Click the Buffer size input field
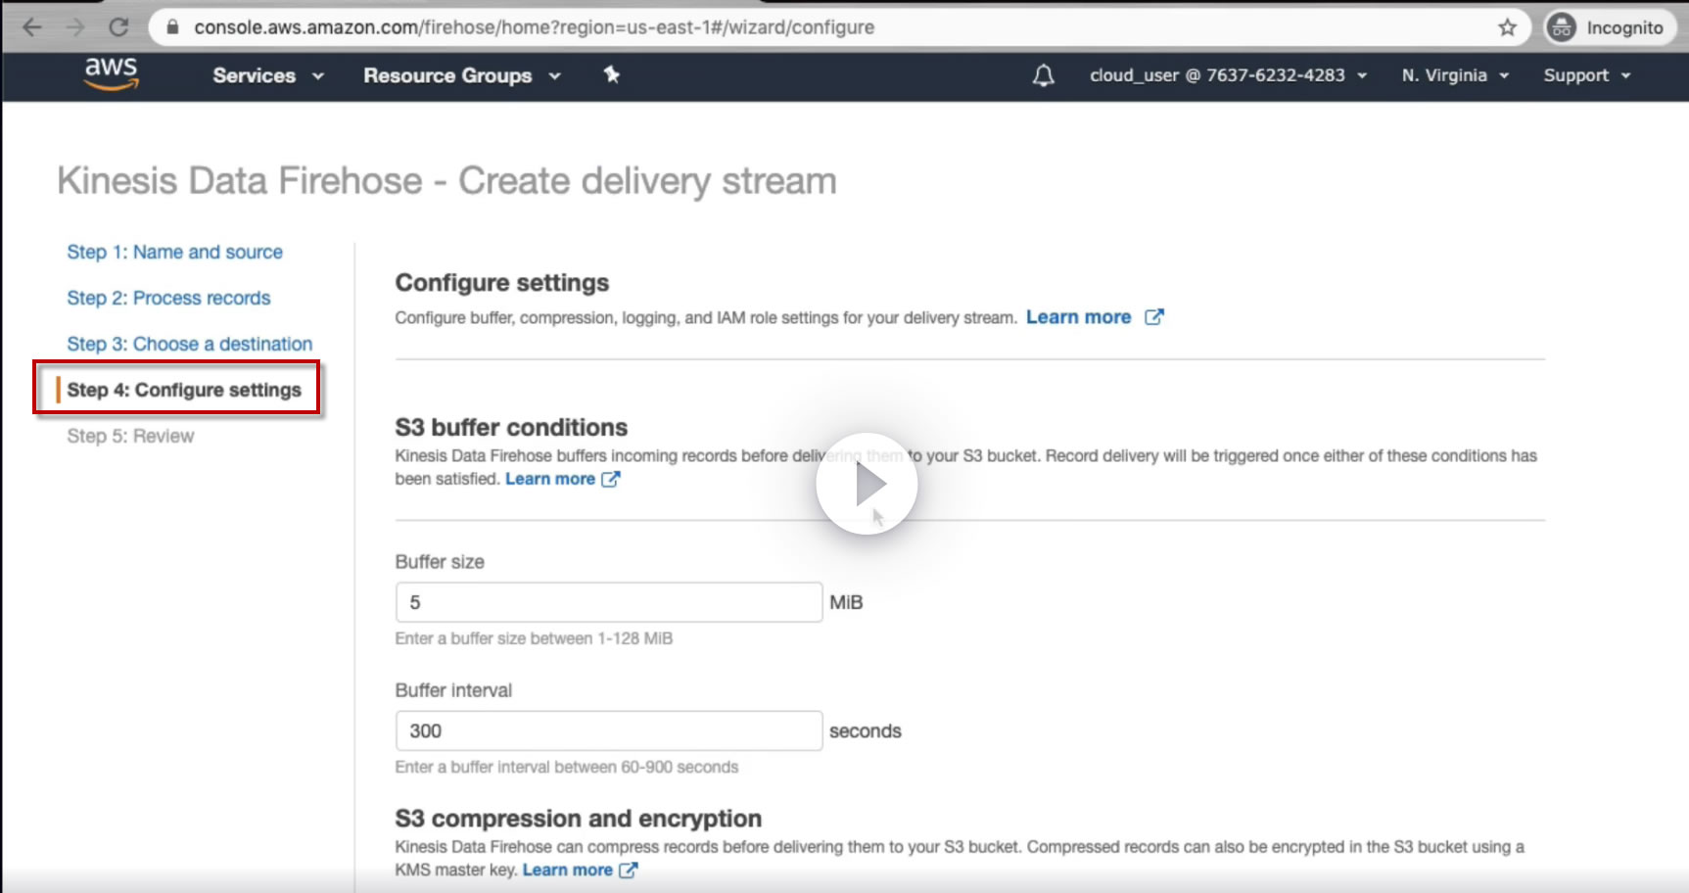1689x893 pixels. click(x=609, y=602)
